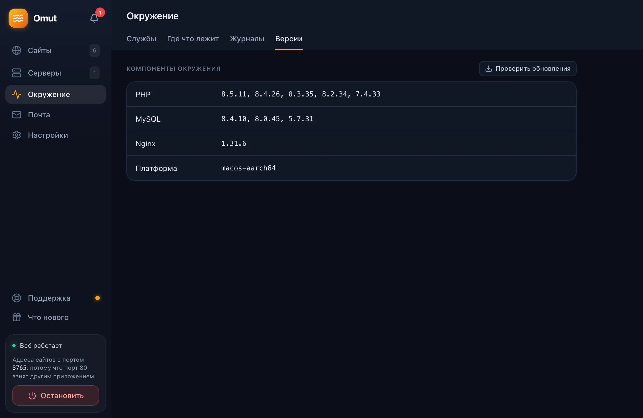The image size is (643, 418).
Task: Click the lifebuoy icon beside Поддержка
Action: point(17,298)
